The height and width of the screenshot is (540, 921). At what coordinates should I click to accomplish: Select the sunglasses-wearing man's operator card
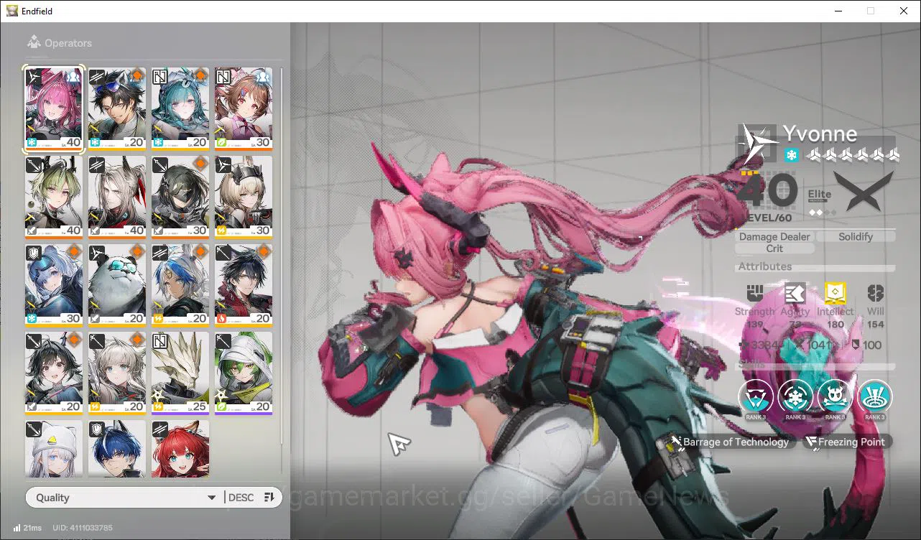[117, 108]
